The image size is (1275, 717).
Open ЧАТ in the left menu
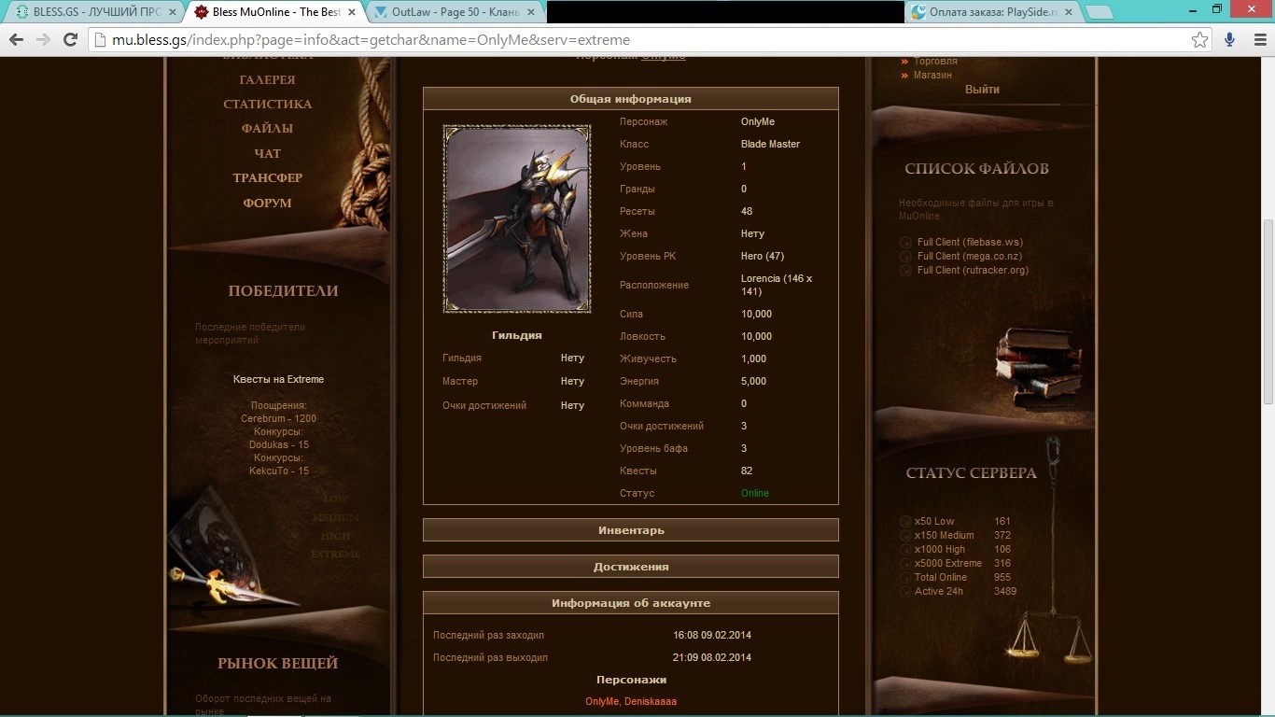(267, 154)
